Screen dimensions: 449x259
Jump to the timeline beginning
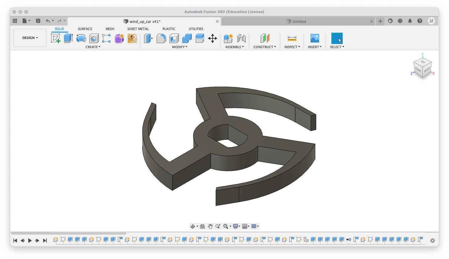point(15,241)
